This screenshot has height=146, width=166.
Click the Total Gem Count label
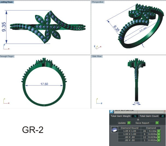coord(149,116)
